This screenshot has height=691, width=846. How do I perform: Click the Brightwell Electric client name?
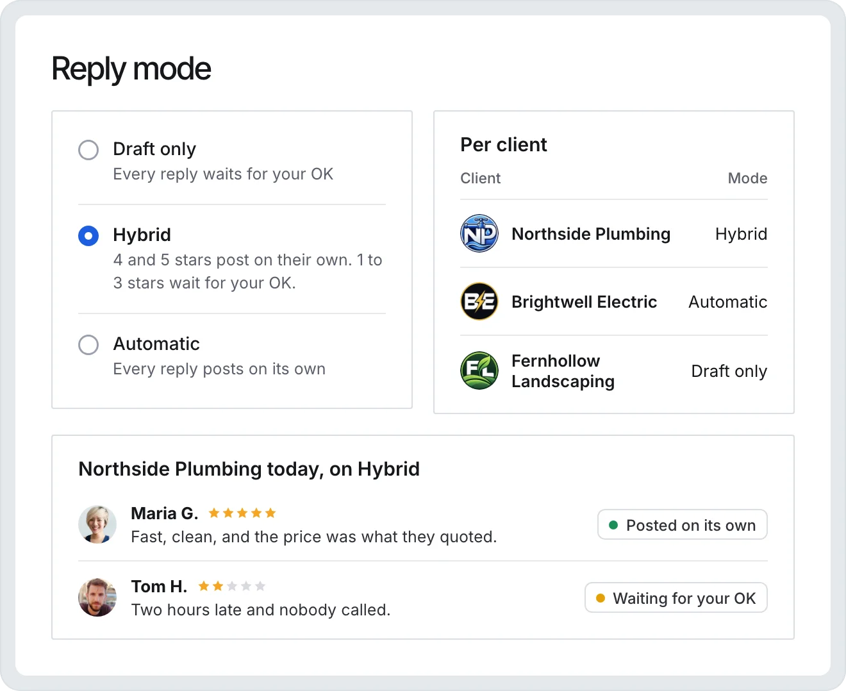pos(584,302)
